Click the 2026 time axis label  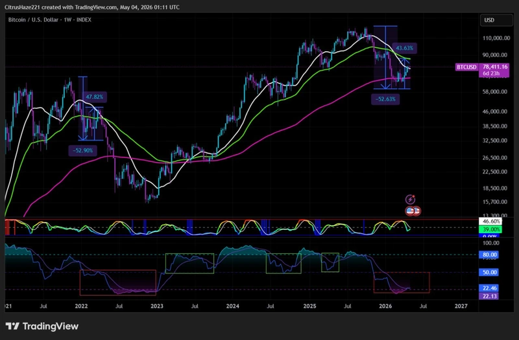tap(385, 306)
